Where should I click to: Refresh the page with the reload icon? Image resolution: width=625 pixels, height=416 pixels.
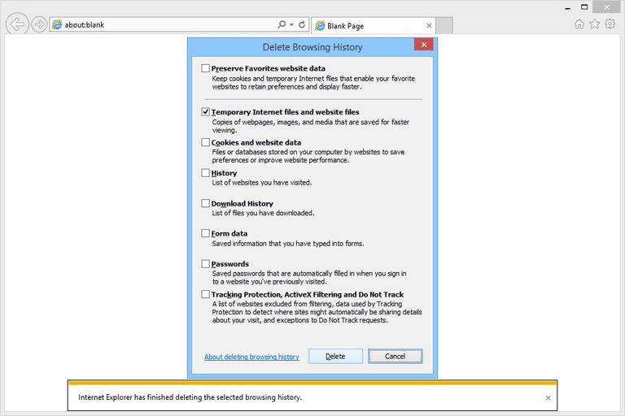tap(302, 24)
